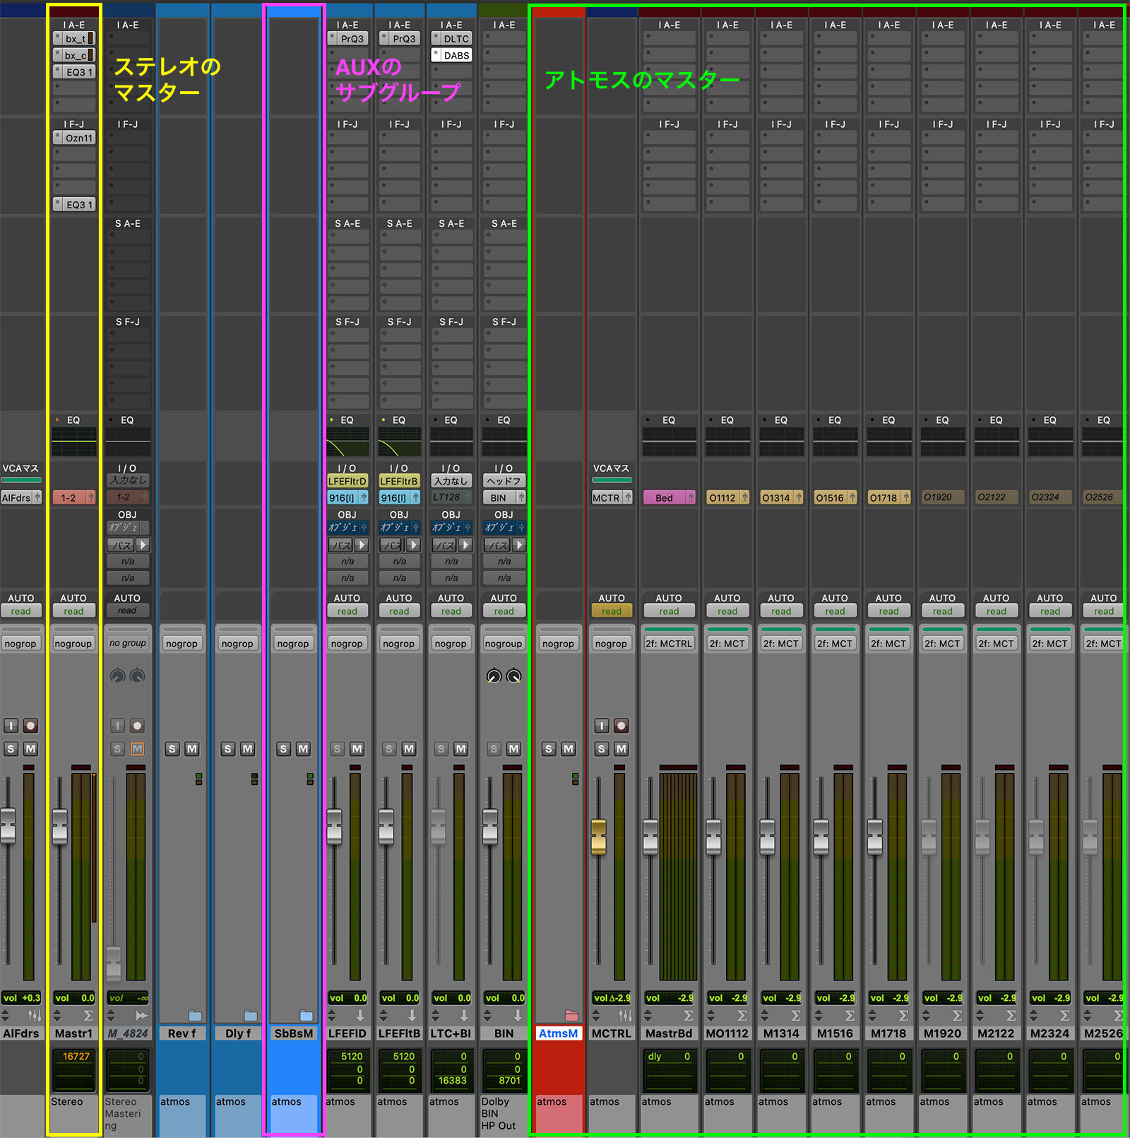The width and height of the screenshot is (1130, 1138).
Task: Open nogroup group menu on AlFdrs
Action: 20,644
